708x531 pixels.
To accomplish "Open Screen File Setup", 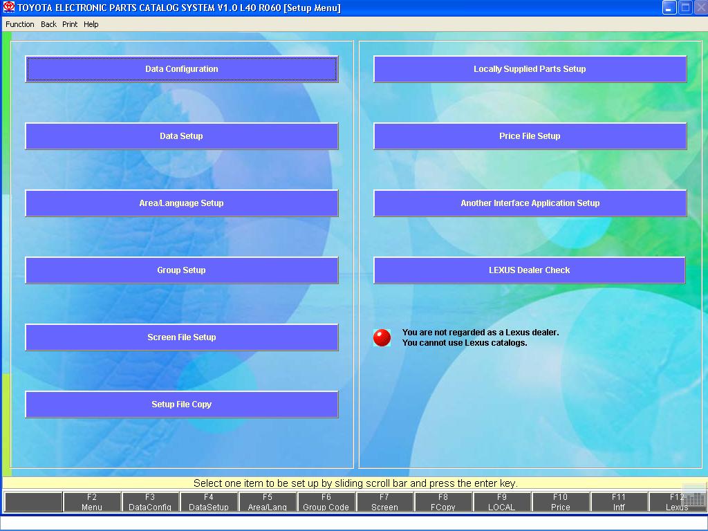I will pos(181,337).
